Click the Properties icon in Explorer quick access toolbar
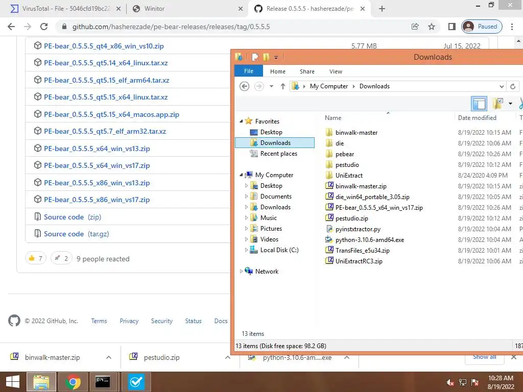This screenshot has height=392, width=523. (x=255, y=57)
